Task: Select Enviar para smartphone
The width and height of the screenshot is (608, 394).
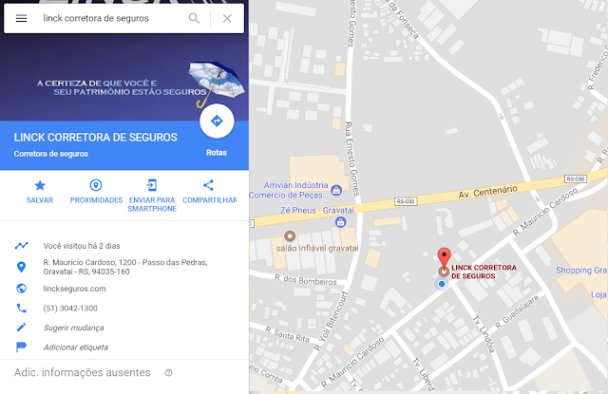Action: pos(152,196)
